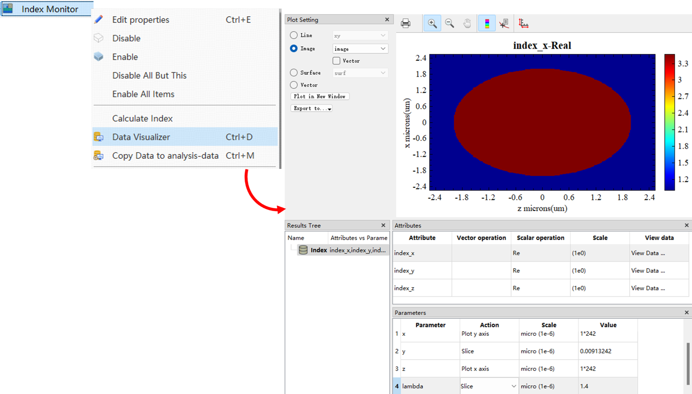Click the print plot icon
This screenshot has width=692, height=394.
tap(406, 23)
